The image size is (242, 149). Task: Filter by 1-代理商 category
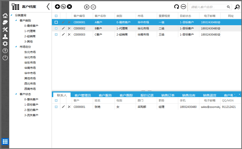(x=30, y=31)
